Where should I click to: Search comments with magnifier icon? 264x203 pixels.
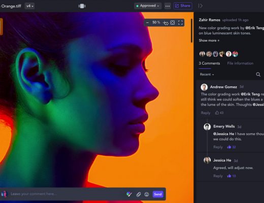258,75
